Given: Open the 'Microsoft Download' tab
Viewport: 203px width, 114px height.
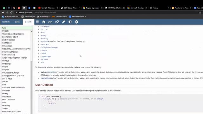Looking at the screenshot, I should tap(136, 8).
